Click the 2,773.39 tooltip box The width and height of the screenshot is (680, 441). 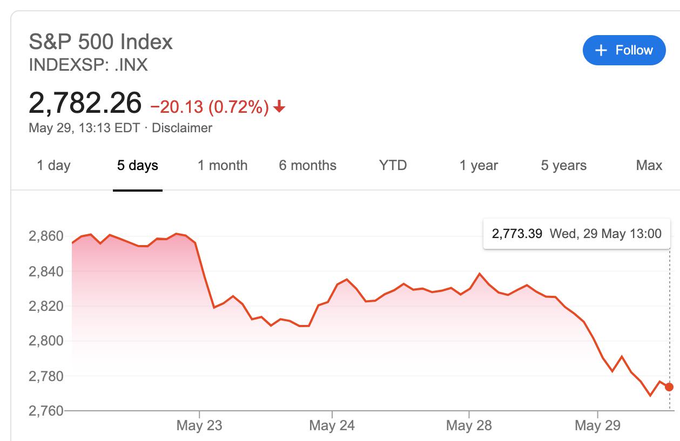pyautogui.click(x=576, y=234)
